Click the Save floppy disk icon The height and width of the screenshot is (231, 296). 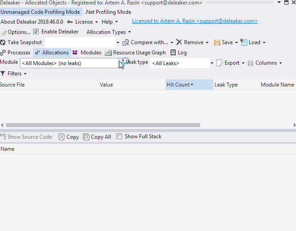coord(217,42)
